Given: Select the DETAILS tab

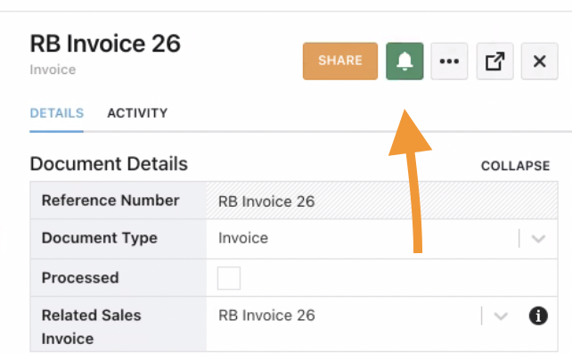Looking at the screenshot, I should coord(57,113).
